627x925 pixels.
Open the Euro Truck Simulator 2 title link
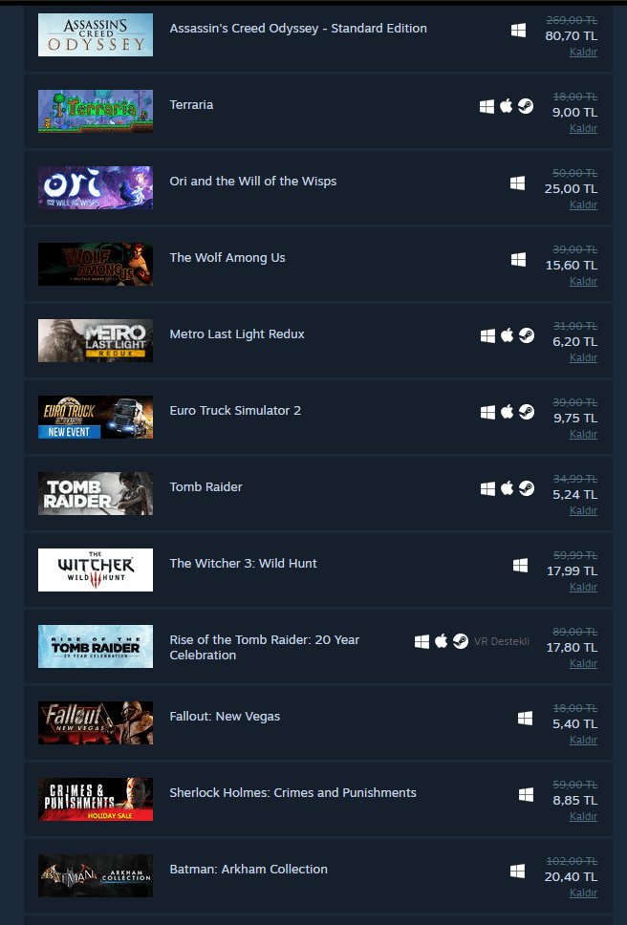[235, 411]
